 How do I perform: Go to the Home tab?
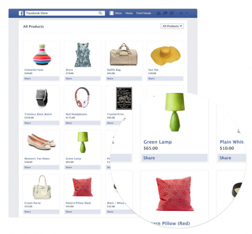(129, 13)
